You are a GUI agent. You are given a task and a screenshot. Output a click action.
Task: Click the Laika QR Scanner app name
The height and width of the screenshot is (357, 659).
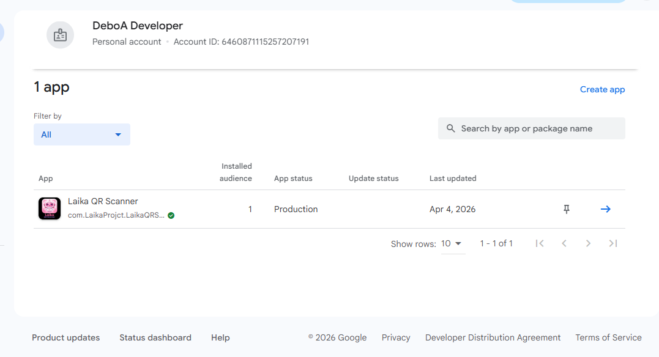tap(103, 201)
